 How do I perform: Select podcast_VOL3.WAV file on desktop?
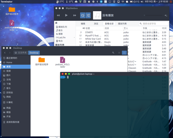click(x=12, y=25)
